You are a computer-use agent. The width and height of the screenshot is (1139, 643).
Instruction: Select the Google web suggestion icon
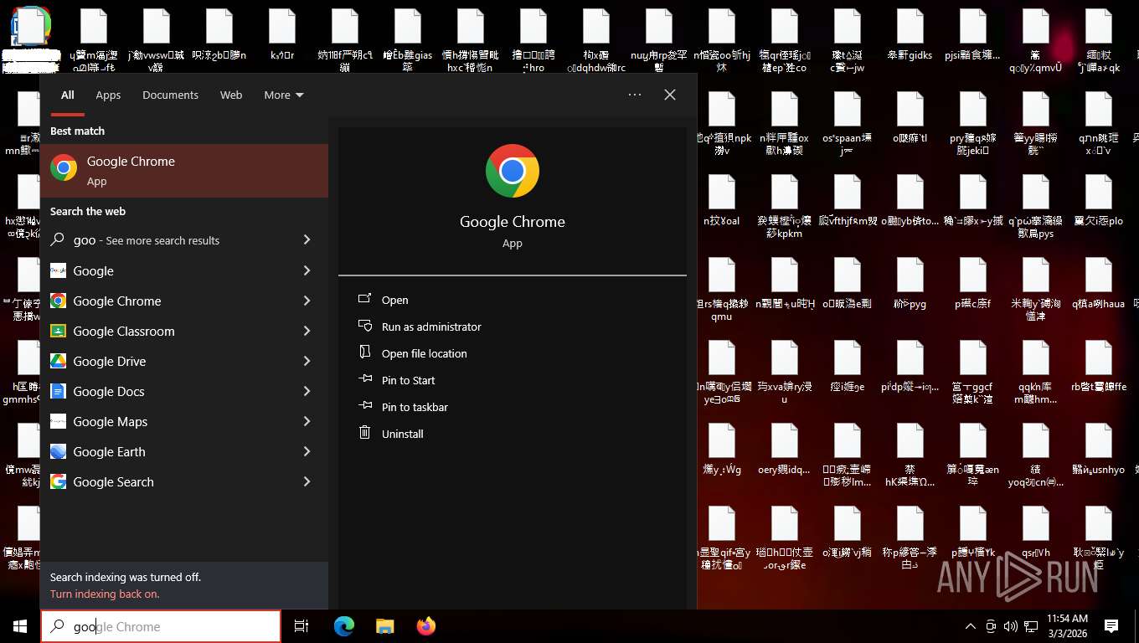pos(58,270)
